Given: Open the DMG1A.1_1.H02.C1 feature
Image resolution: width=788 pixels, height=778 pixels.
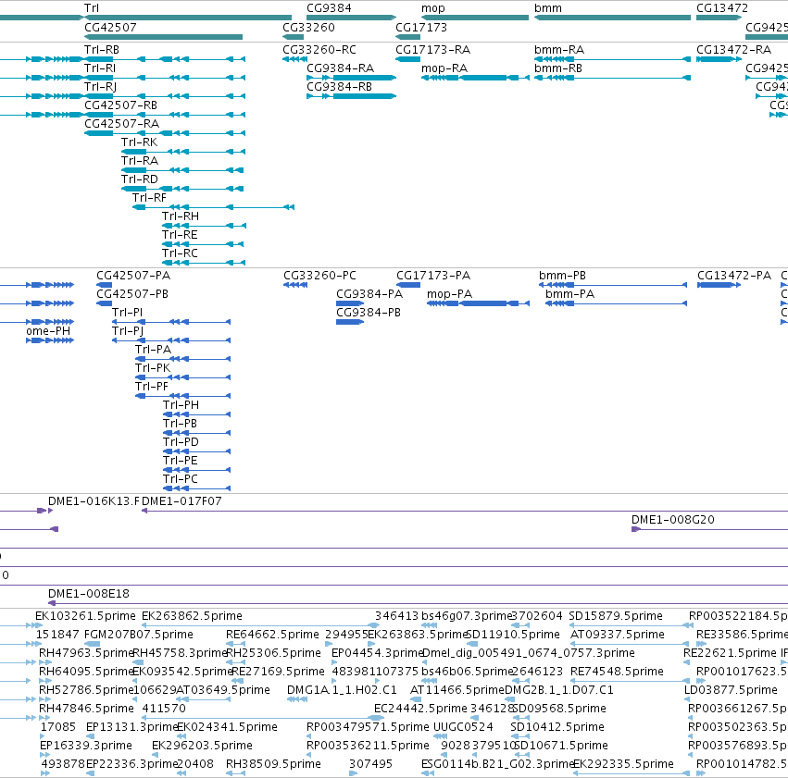Looking at the screenshot, I should point(342,690).
